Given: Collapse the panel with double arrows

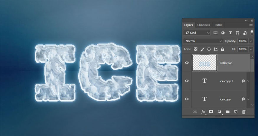Looking at the screenshot, I should click(x=246, y=21).
